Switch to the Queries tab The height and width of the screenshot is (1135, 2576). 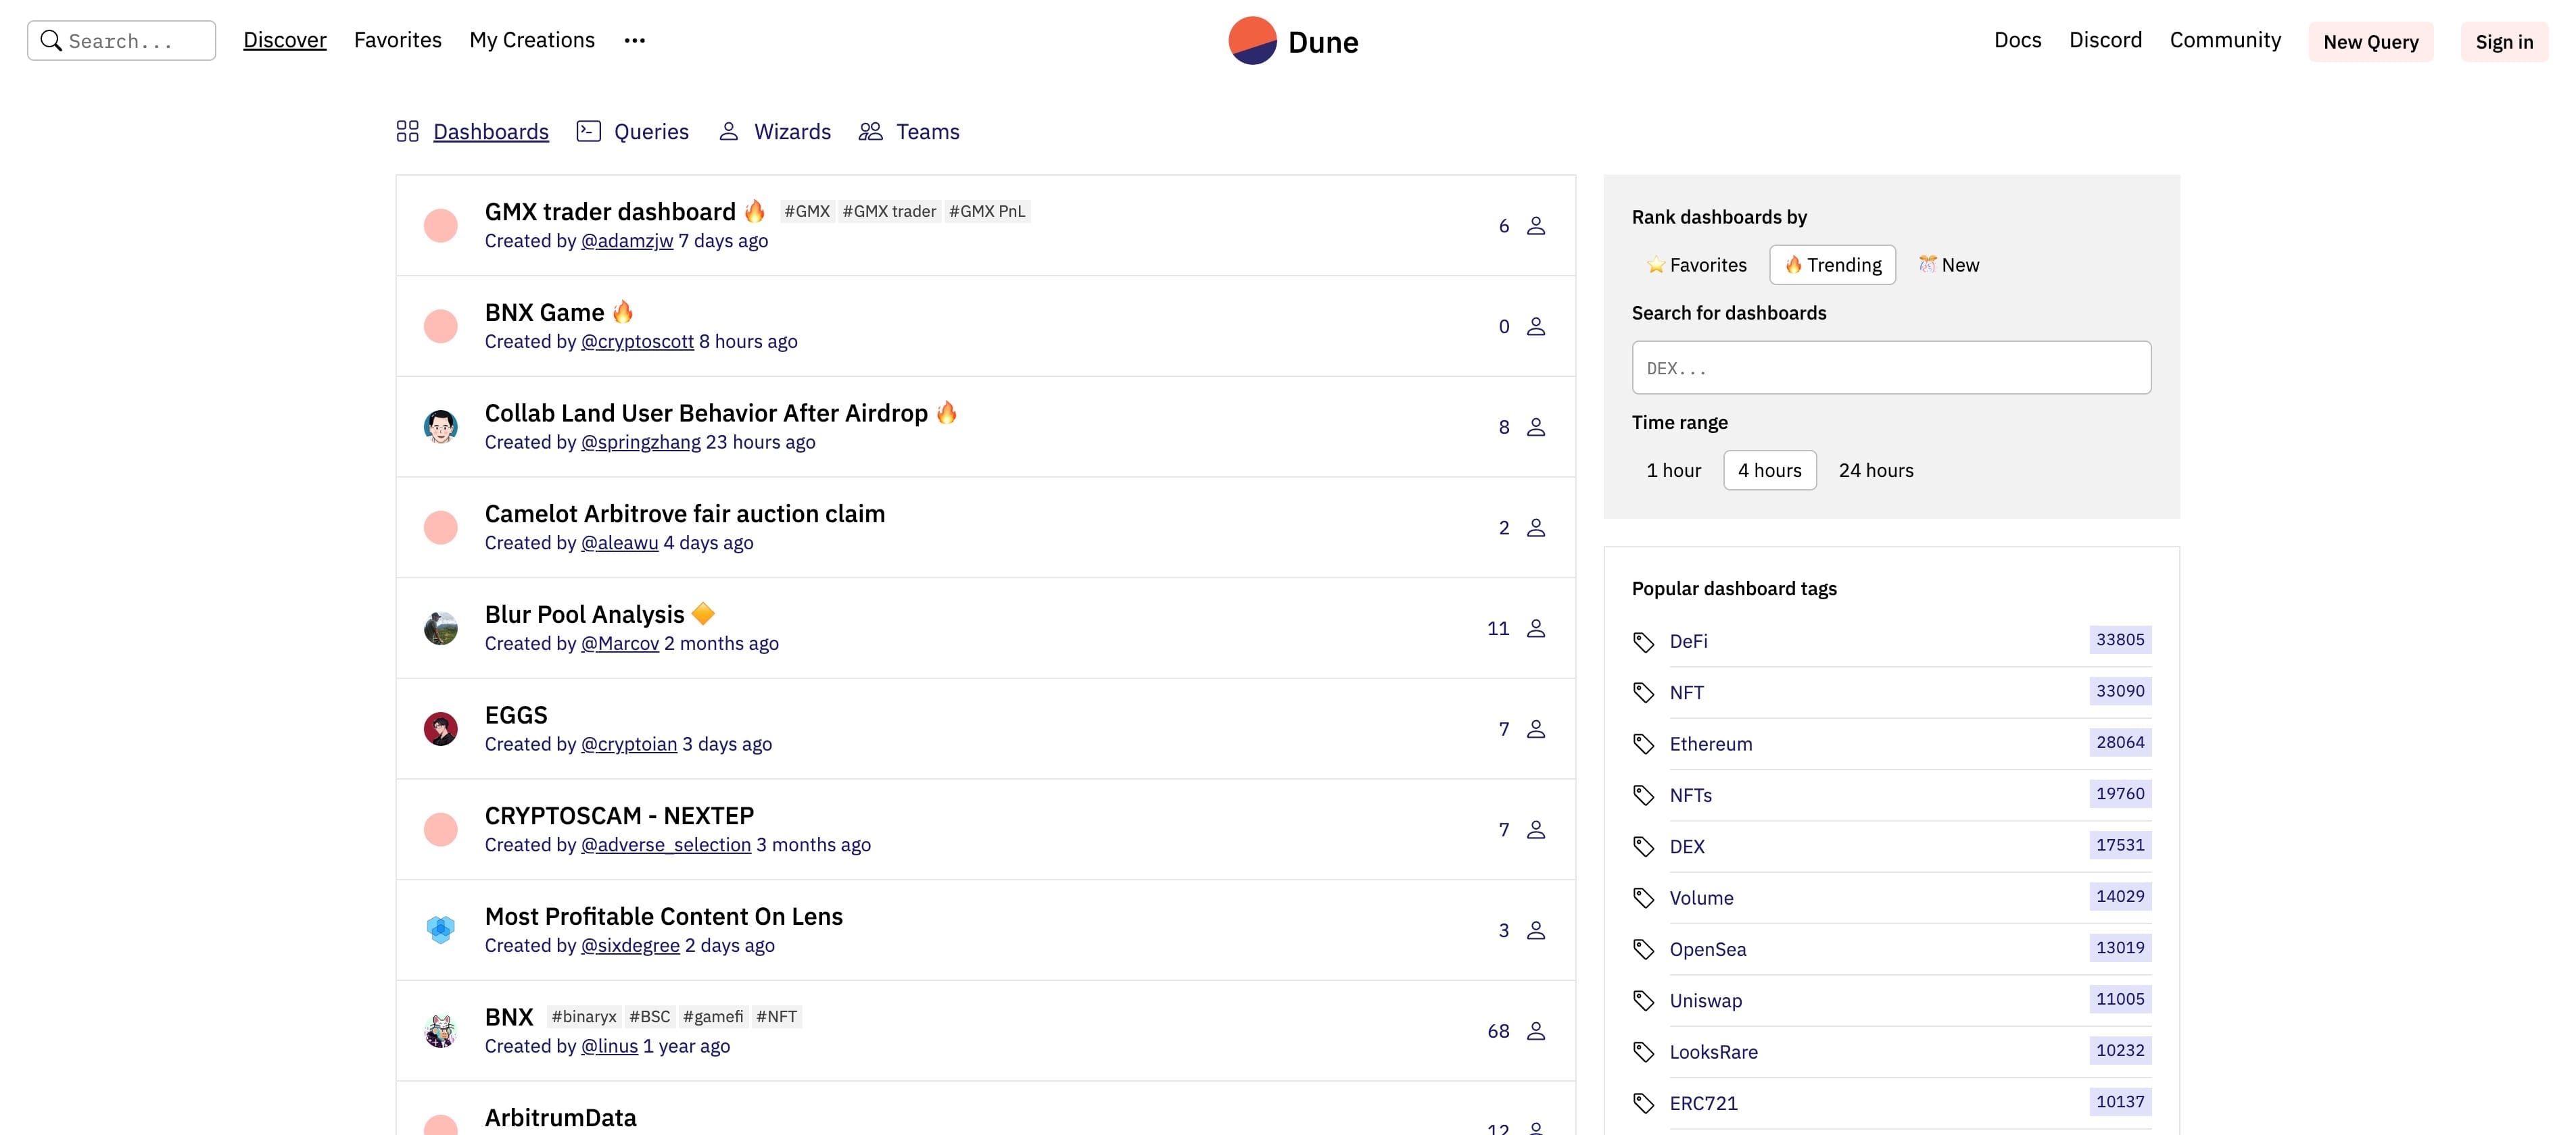coord(651,132)
